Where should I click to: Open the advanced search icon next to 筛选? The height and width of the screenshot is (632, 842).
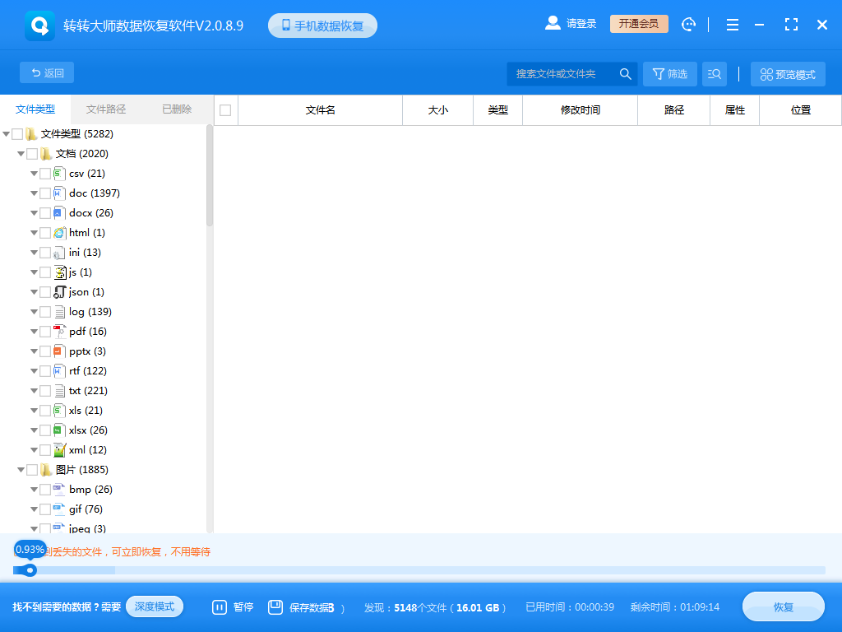coord(714,73)
